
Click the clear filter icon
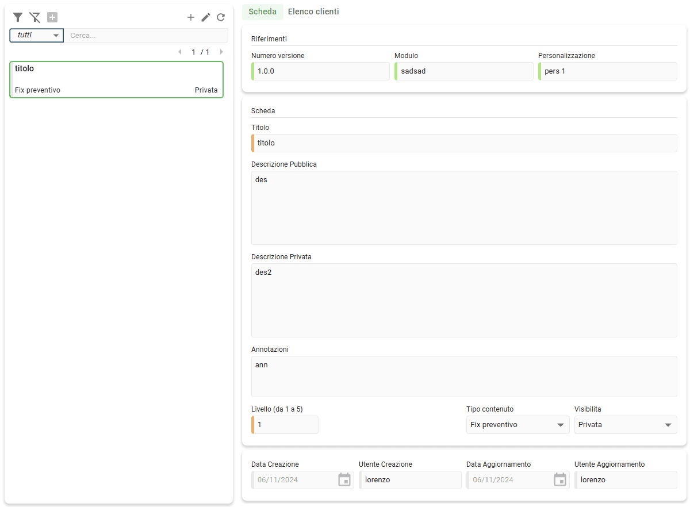point(34,17)
